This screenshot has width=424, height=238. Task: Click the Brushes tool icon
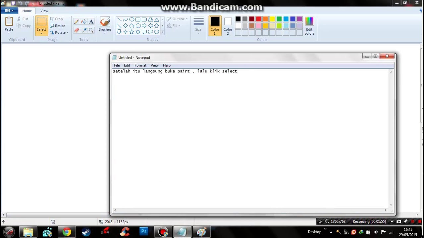point(105,22)
